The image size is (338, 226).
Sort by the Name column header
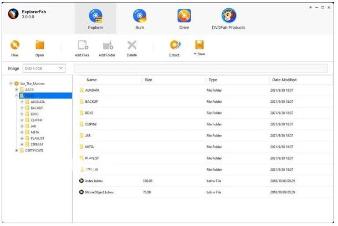91,80
